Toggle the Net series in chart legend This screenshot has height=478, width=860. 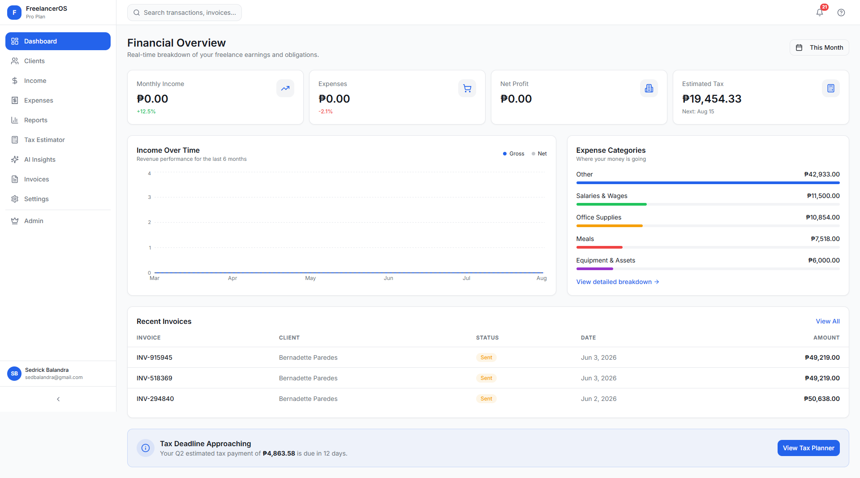pyautogui.click(x=539, y=154)
